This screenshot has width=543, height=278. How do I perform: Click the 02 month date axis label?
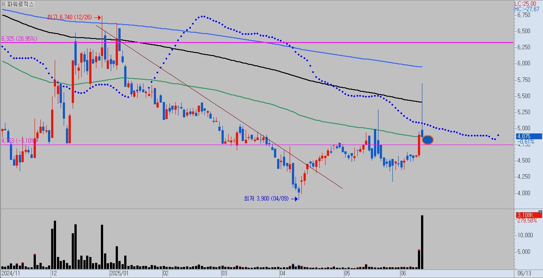click(x=165, y=273)
